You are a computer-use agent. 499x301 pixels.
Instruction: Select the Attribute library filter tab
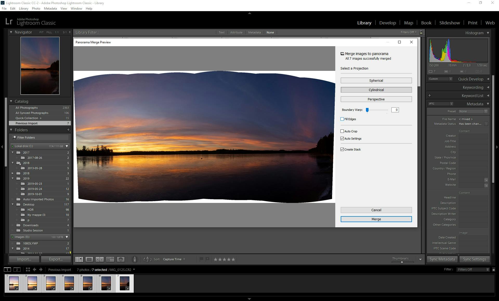236,32
